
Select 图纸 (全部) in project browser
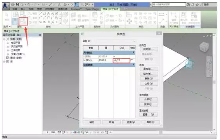[x=16, y=58]
